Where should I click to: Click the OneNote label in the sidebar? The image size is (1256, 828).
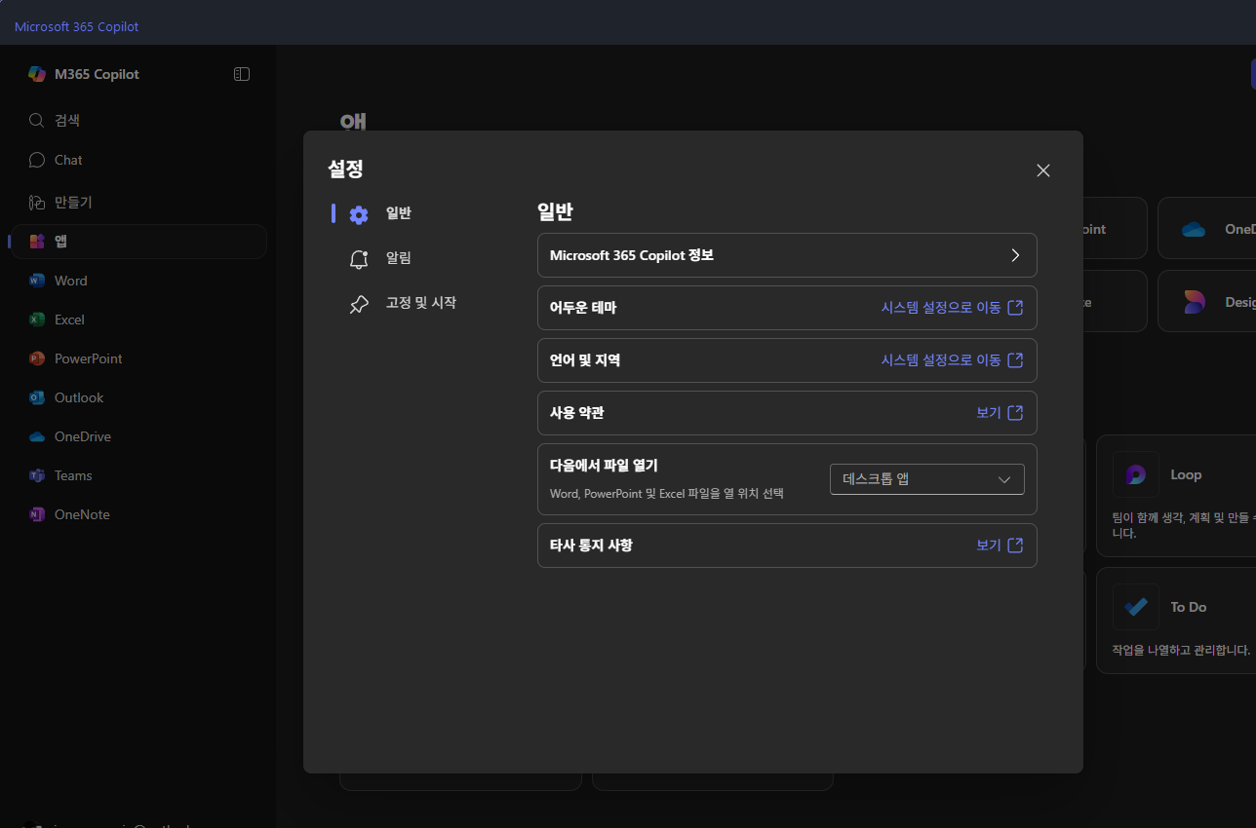point(82,514)
